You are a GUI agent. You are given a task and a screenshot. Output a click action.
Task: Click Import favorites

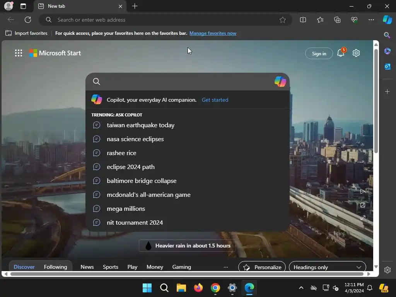[x=26, y=33]
